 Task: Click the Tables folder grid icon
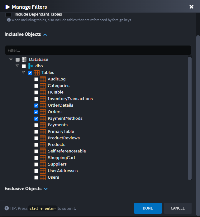pos(36,73)
